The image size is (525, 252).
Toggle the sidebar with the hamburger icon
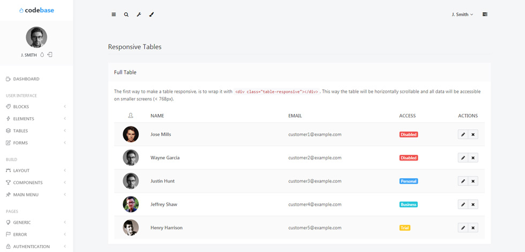click(114, 14)
